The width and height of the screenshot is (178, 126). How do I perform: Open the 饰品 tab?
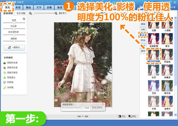coord(28,7)
